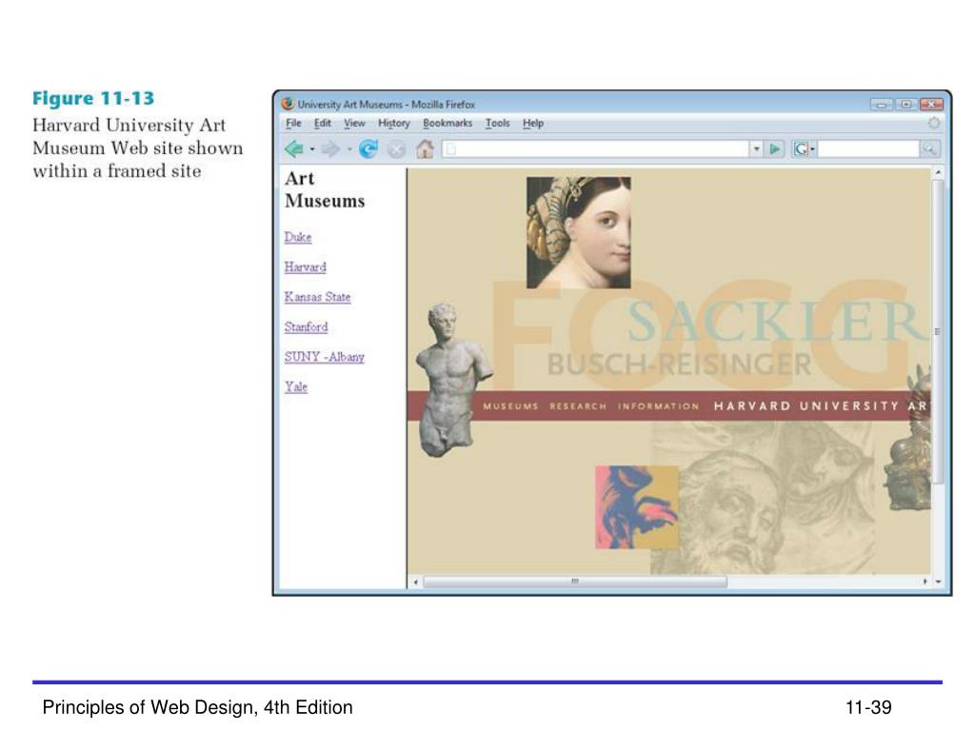
Task: Click the page icon inside address bar
Action: point(451,149)
